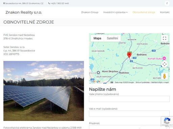Click the reCAPTCHA badge
173x129 pixels.
(x=167, y=122)
